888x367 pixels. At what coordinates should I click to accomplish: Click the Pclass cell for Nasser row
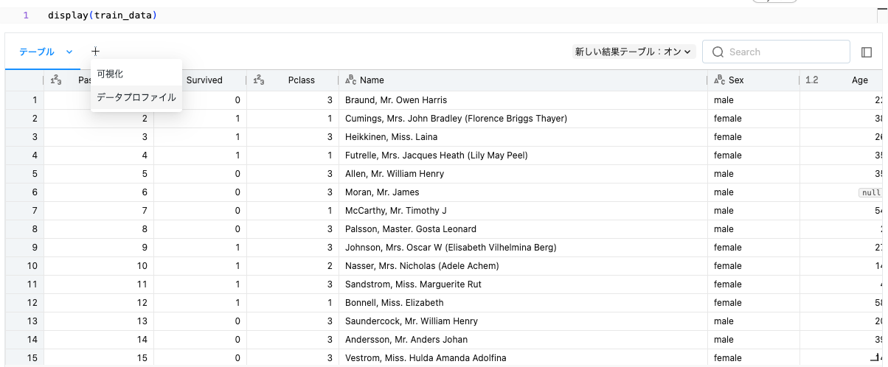292,266
